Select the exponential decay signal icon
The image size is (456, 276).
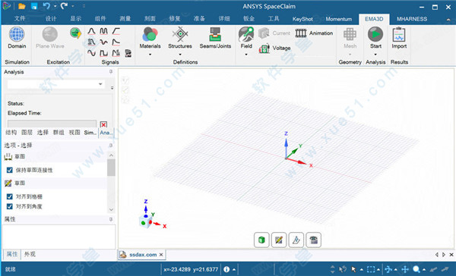pyautogui.click(x=116, y=42)
